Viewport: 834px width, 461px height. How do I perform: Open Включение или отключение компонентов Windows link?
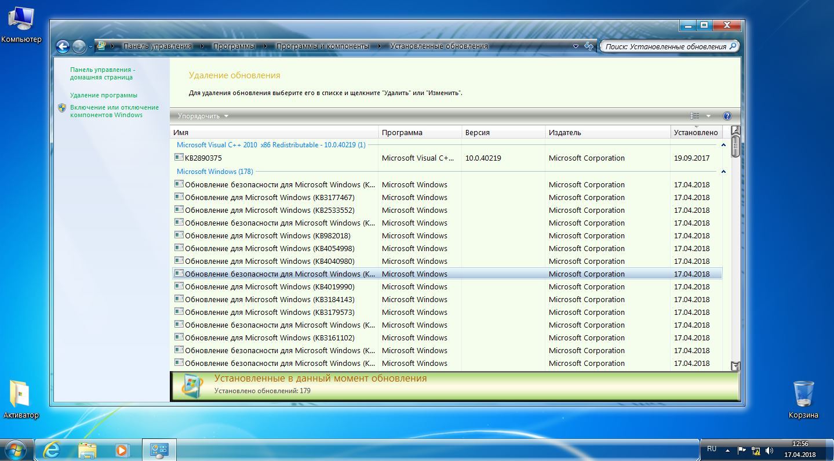point(114,111)
